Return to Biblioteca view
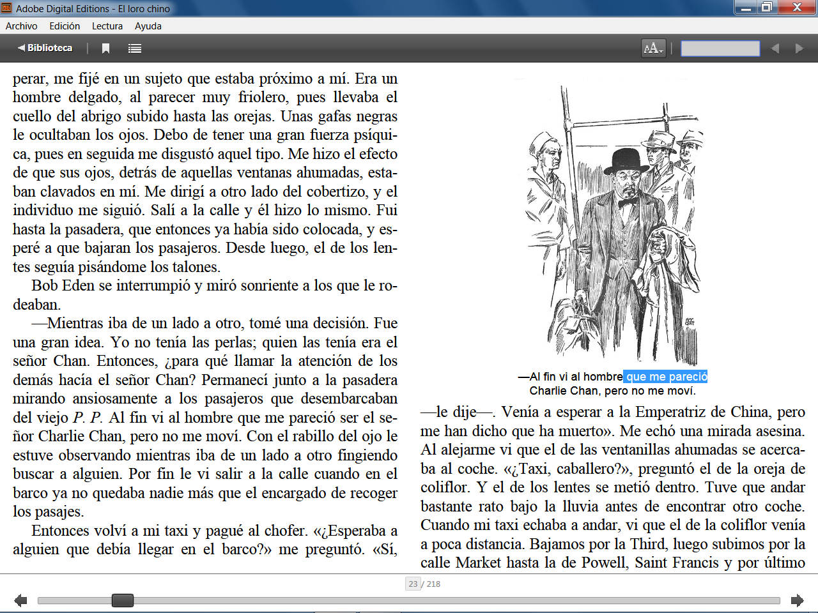This screenshot has width=818, height=613. [x=45, y=48]
